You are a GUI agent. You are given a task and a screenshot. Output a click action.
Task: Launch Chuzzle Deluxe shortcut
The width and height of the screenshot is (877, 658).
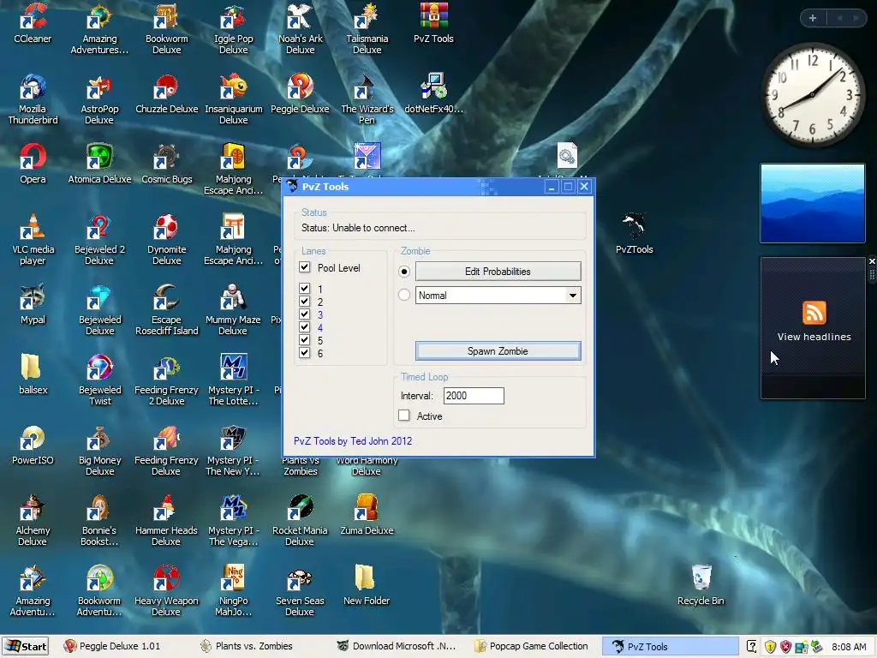click(167, 94)
